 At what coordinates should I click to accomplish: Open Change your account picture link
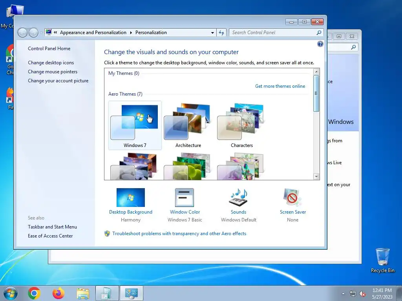coord(58,81)
